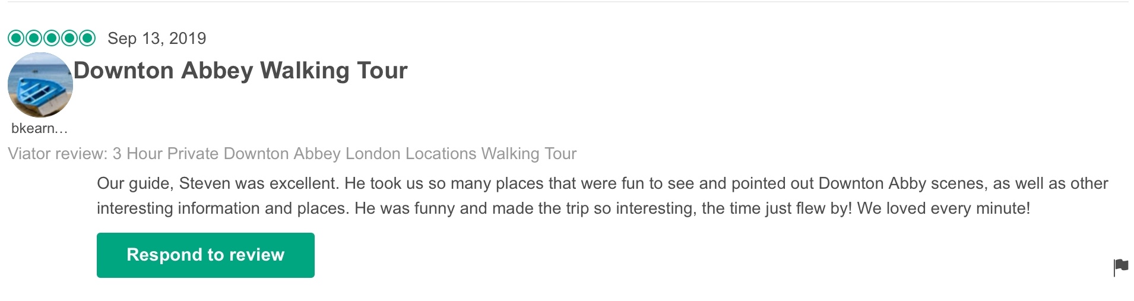Click the fifth green rating bubble
The width and height of the screenshot is (1134, 301).
(87, 39)
